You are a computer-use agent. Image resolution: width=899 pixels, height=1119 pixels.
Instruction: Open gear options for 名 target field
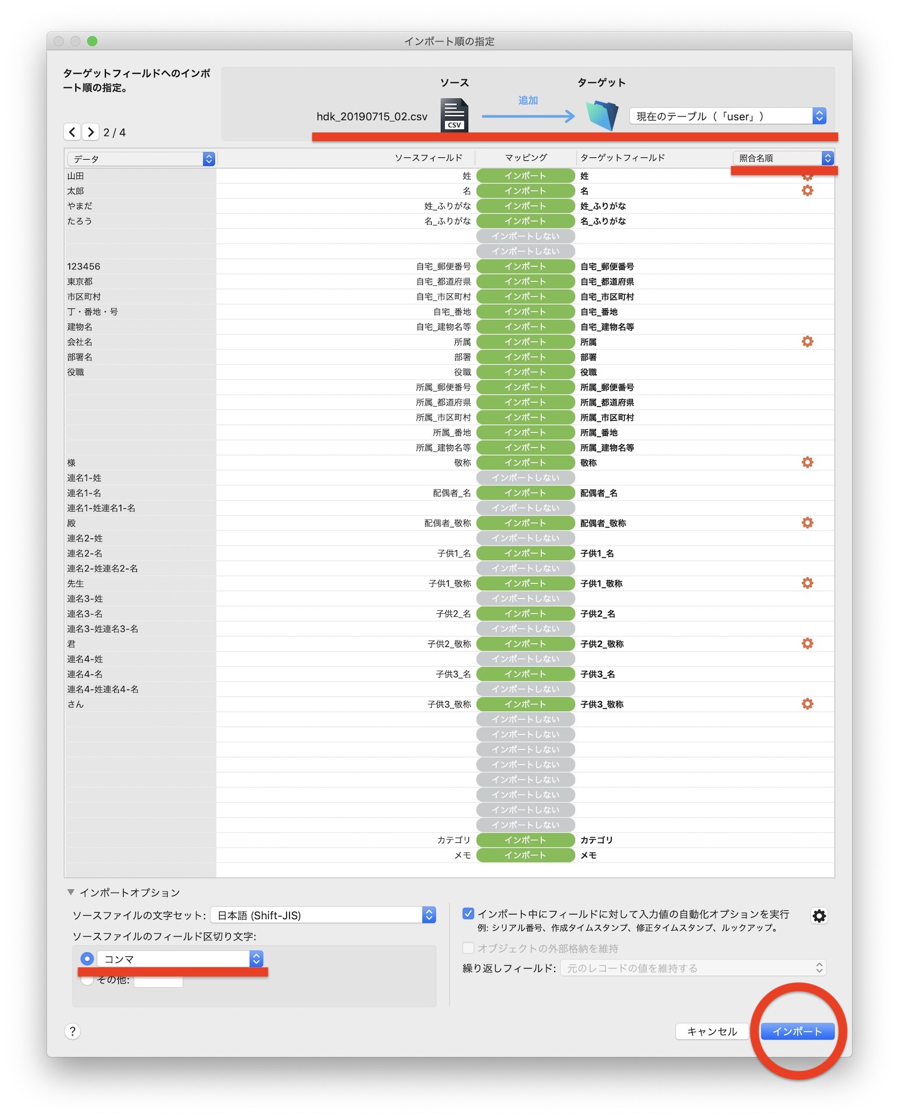click(x=807, y=191)
